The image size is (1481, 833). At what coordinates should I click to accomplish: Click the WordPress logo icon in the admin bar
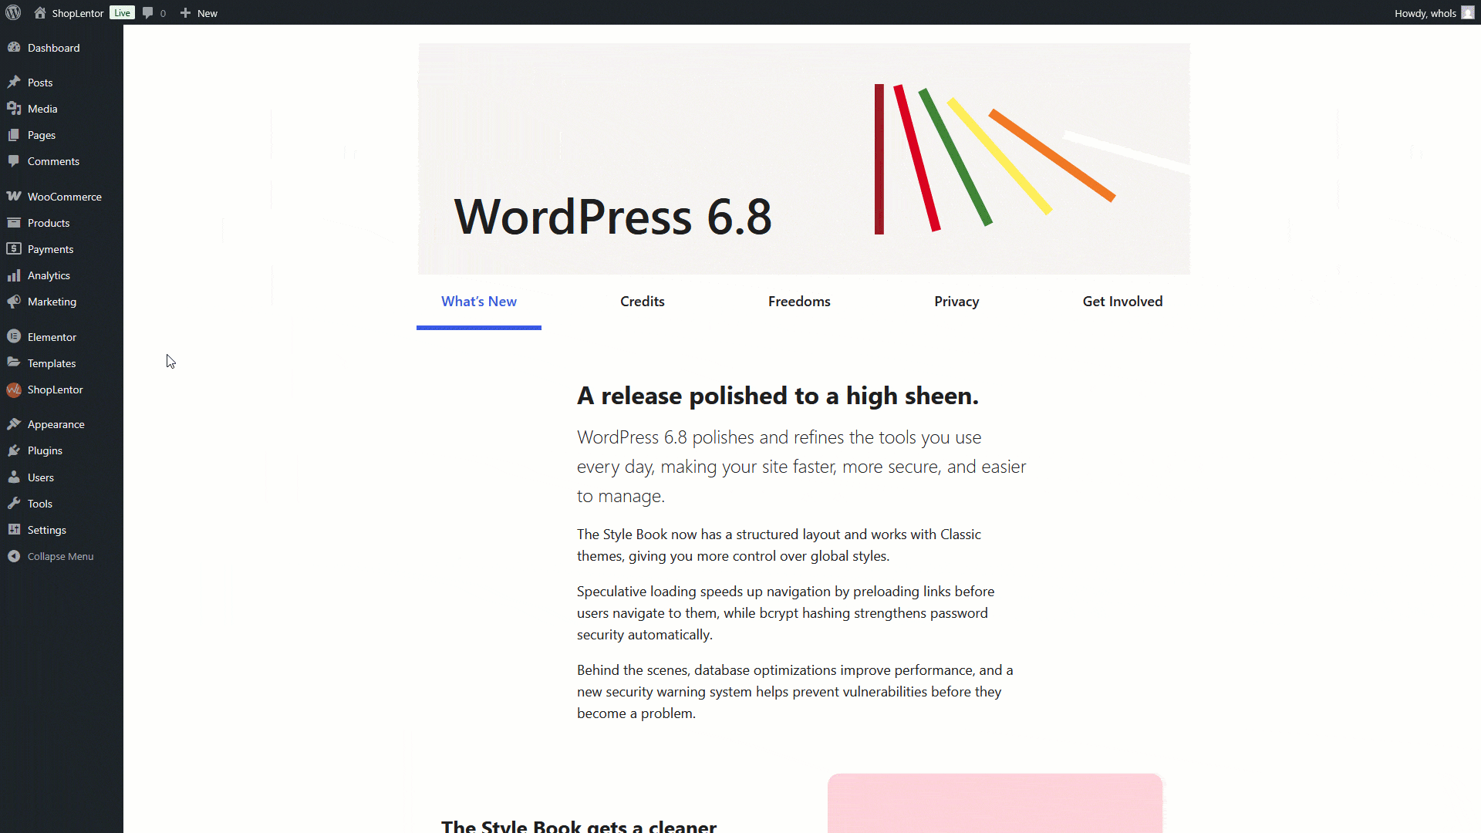coord(13,12)
